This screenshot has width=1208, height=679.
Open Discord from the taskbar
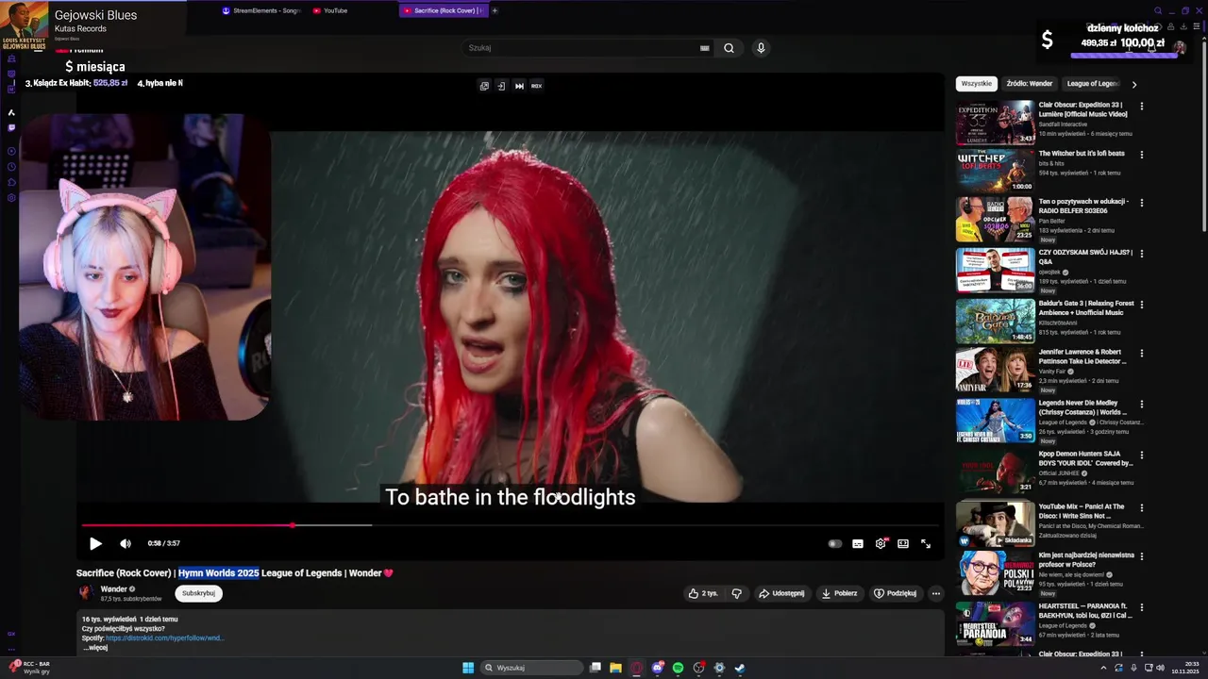658,668
